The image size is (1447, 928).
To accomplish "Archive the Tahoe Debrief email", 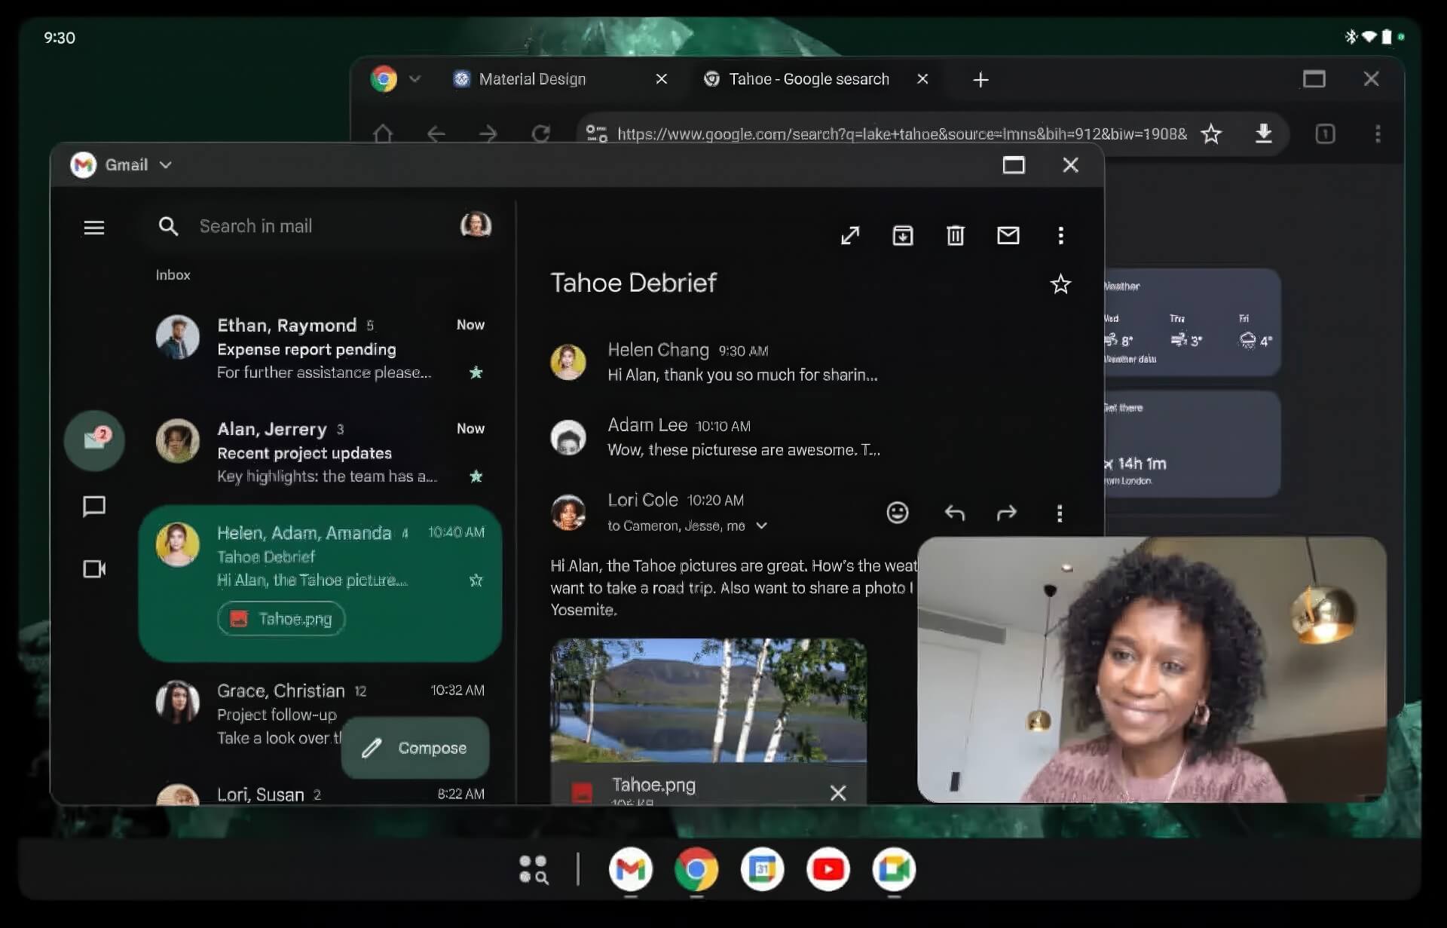I will click(902, 236).
